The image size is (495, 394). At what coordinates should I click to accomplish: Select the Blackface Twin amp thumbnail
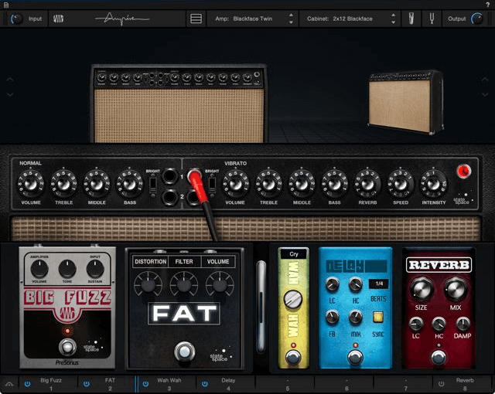point(179,104)
